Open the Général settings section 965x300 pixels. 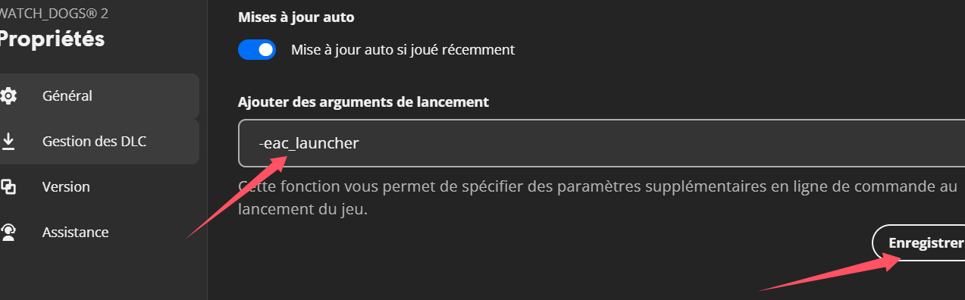pyautogui.click(x=99, y=96)
